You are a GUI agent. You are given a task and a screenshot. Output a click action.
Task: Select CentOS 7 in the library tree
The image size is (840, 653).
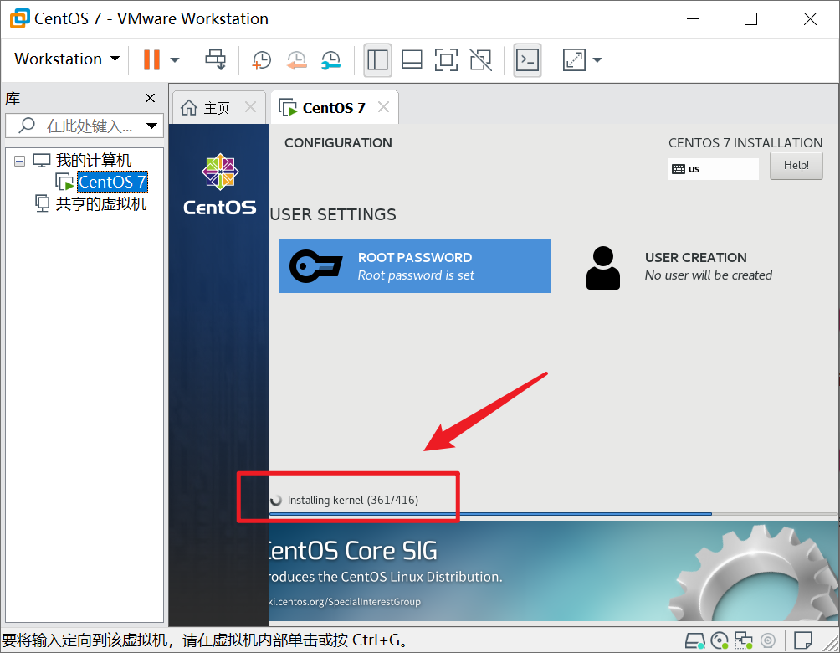coord(112,182)
